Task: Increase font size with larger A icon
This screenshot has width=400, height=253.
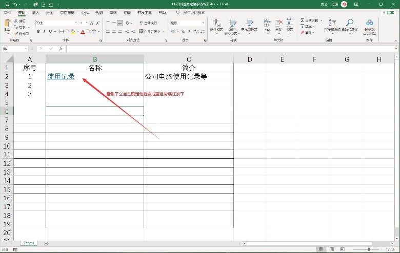Action: click(92, 23)
